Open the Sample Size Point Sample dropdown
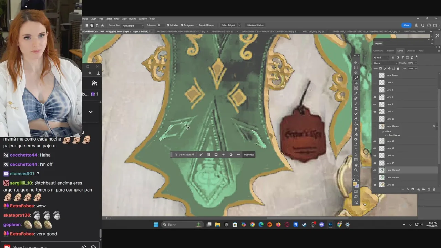Viewport: 441px width, 248px height. click(x=133, y=25)
